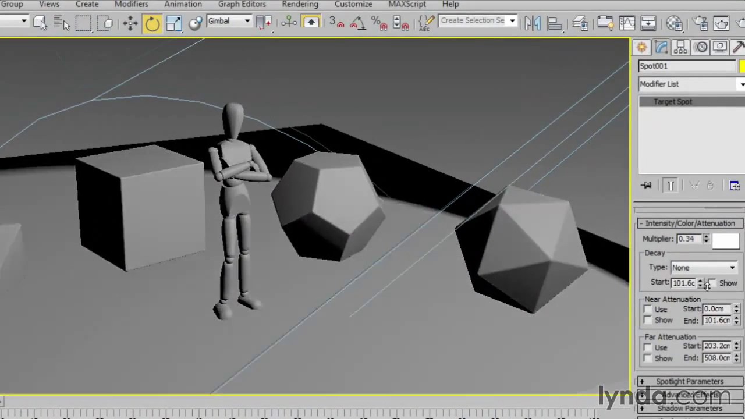
Task: Open Decay Type None dropdown
Action: pyautogui.click(x=704, y=268)
